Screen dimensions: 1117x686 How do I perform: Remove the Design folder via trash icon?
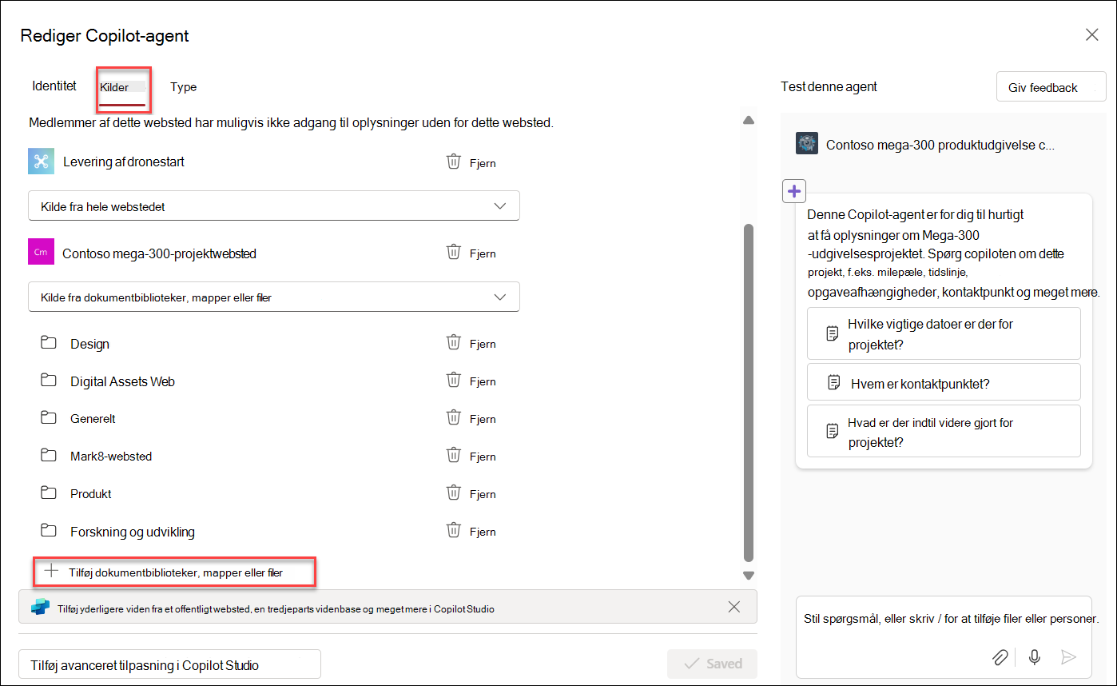click(x=453, y=343)
